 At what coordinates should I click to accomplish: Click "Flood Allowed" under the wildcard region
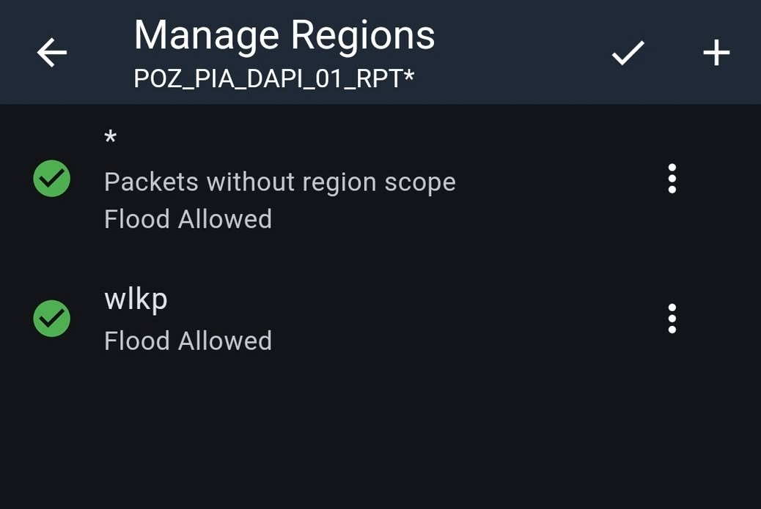[x=188, y=219]
